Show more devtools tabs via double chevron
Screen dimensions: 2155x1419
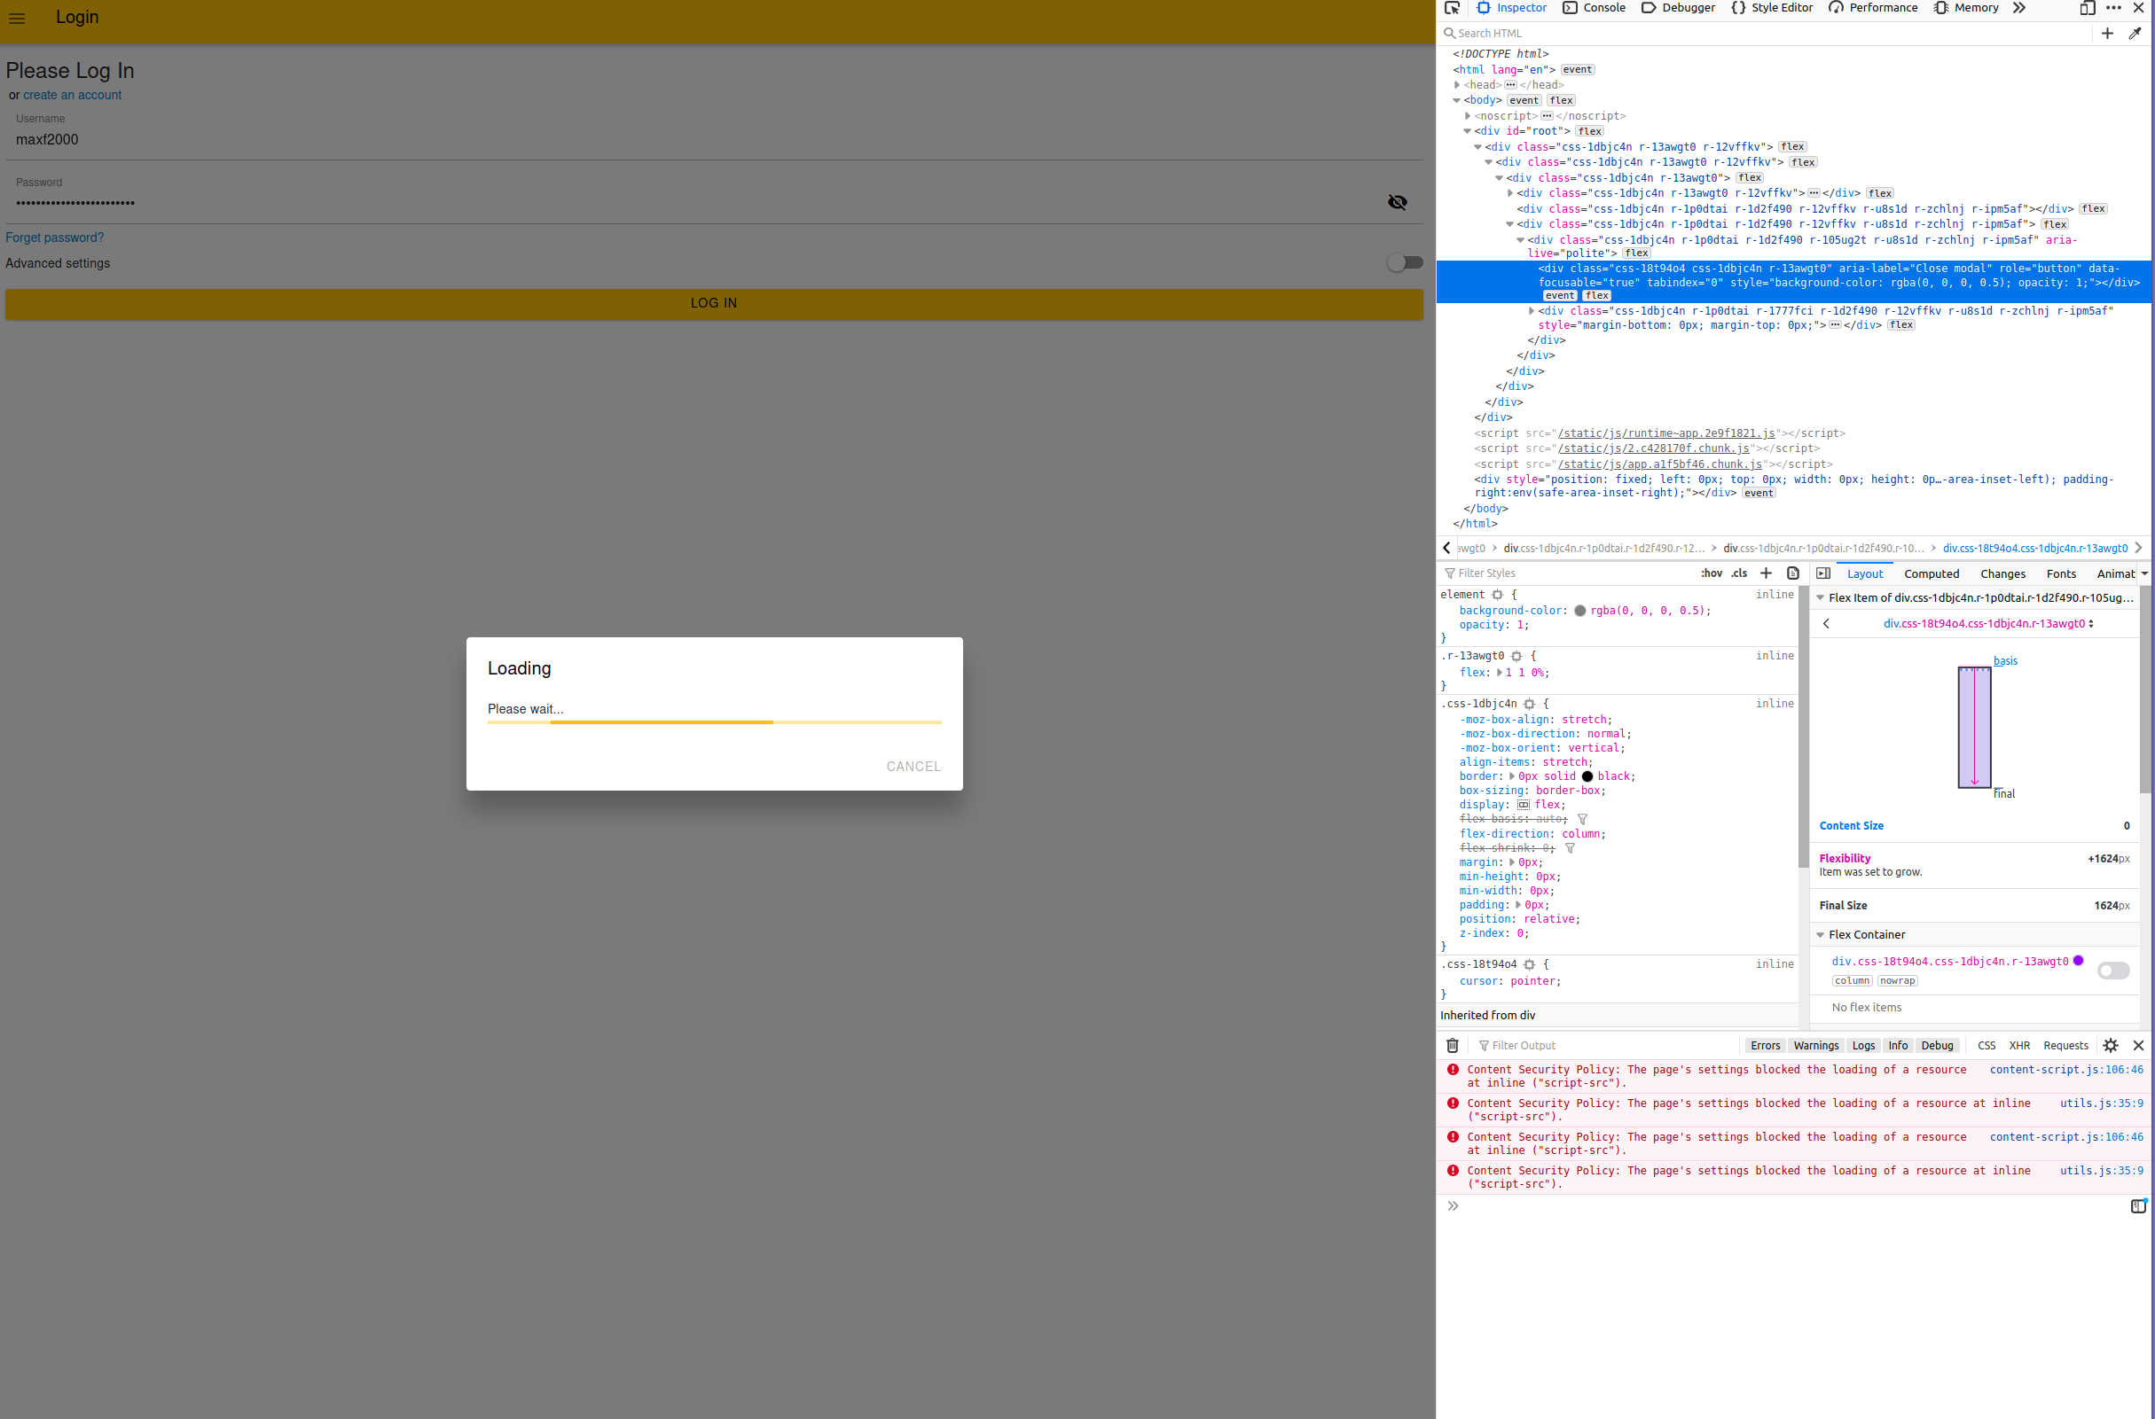(x=2019, y=8)
